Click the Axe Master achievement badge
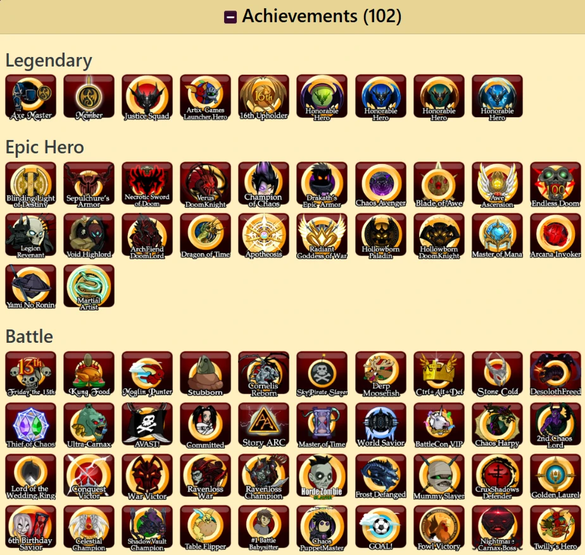Image resolution: width=585 pixels, height=555 pixels. pyautogui.click(x=30, y=98)
